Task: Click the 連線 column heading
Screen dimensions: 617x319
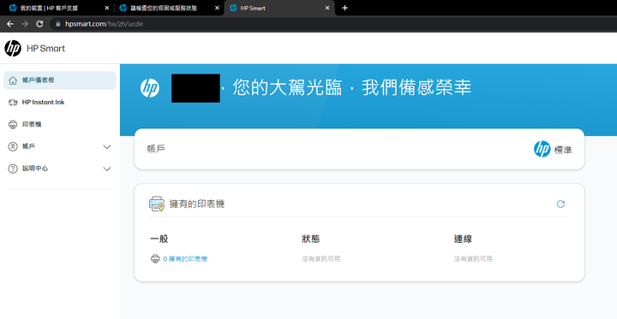Action: pos(463,239)
